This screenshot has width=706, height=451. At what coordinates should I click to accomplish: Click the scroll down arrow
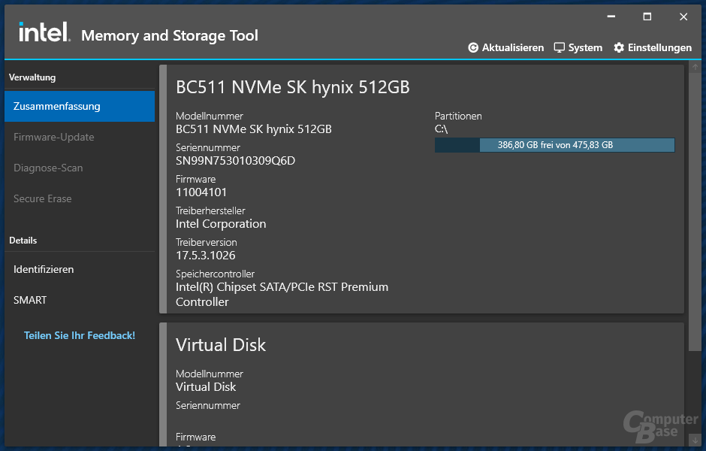point(695,440)
